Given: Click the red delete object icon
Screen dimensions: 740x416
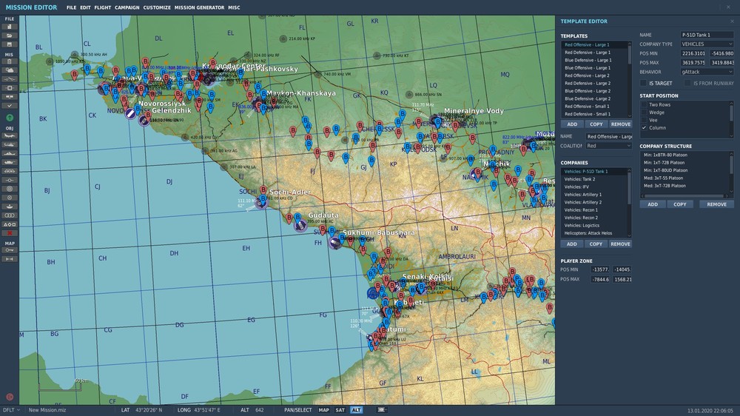Looking at the screenshot, I should coord(10,233).
